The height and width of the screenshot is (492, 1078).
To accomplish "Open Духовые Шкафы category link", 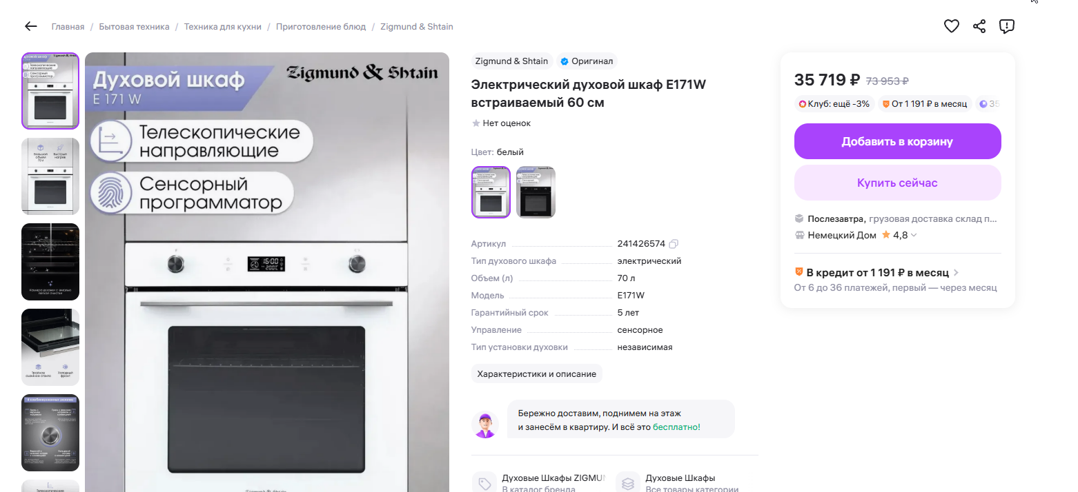I will 680,483.
